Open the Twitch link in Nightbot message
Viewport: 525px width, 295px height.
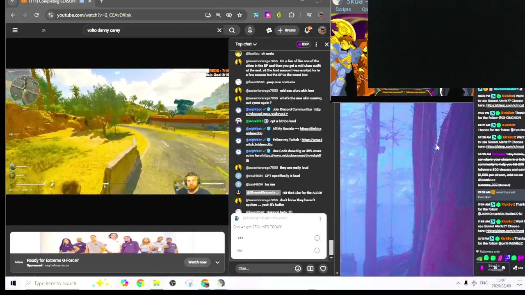(284, 142)
